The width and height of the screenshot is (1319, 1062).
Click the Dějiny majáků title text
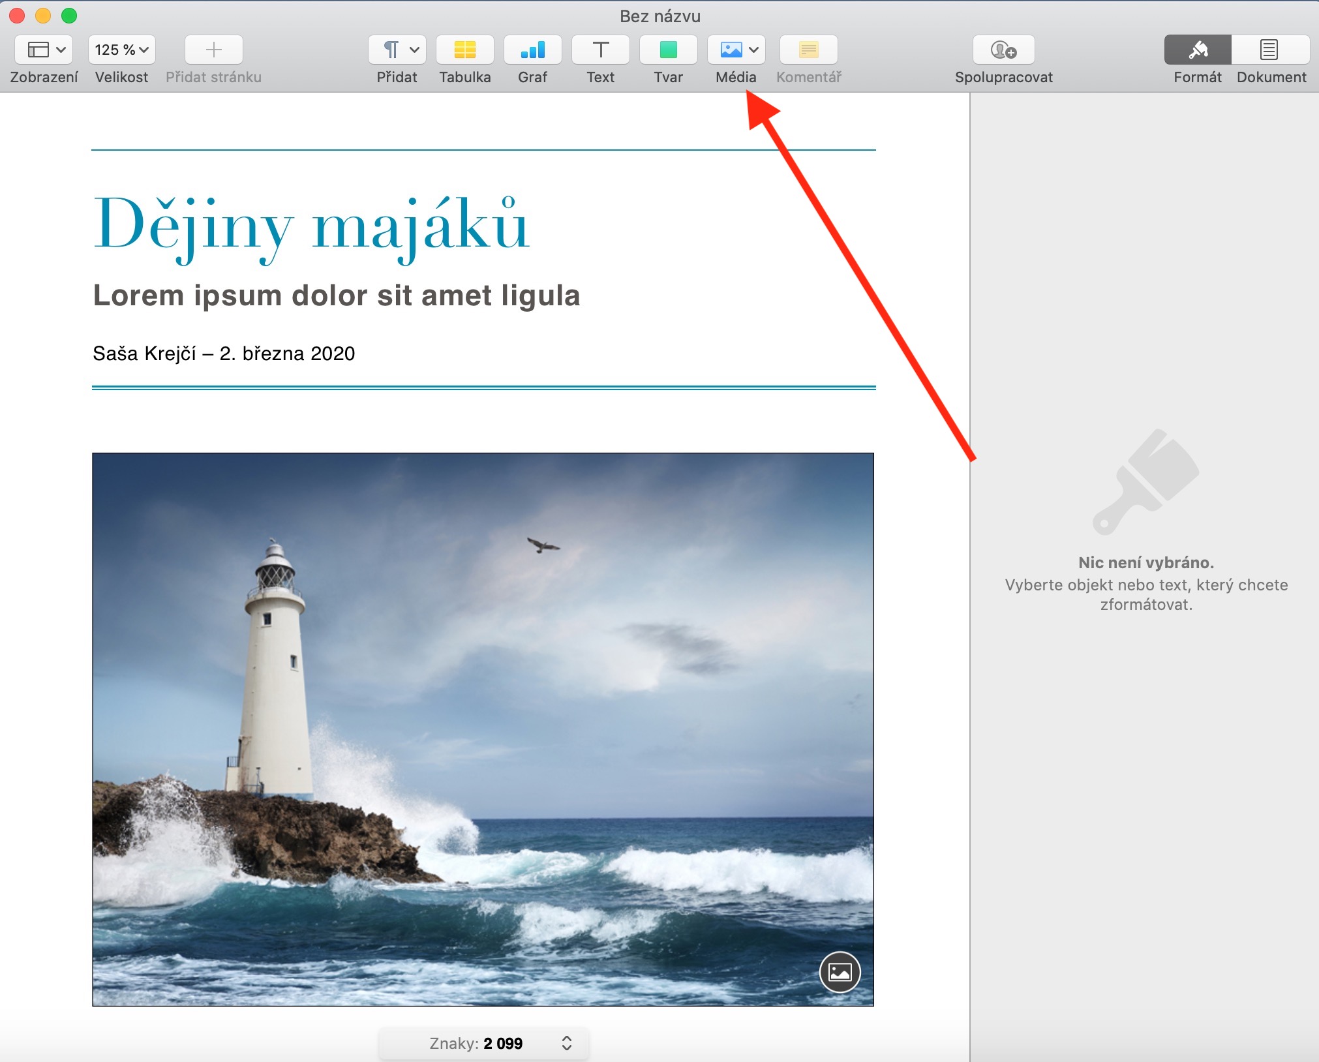pos(311,225)
